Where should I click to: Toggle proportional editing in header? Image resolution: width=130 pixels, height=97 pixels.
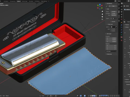click(56, 96)
